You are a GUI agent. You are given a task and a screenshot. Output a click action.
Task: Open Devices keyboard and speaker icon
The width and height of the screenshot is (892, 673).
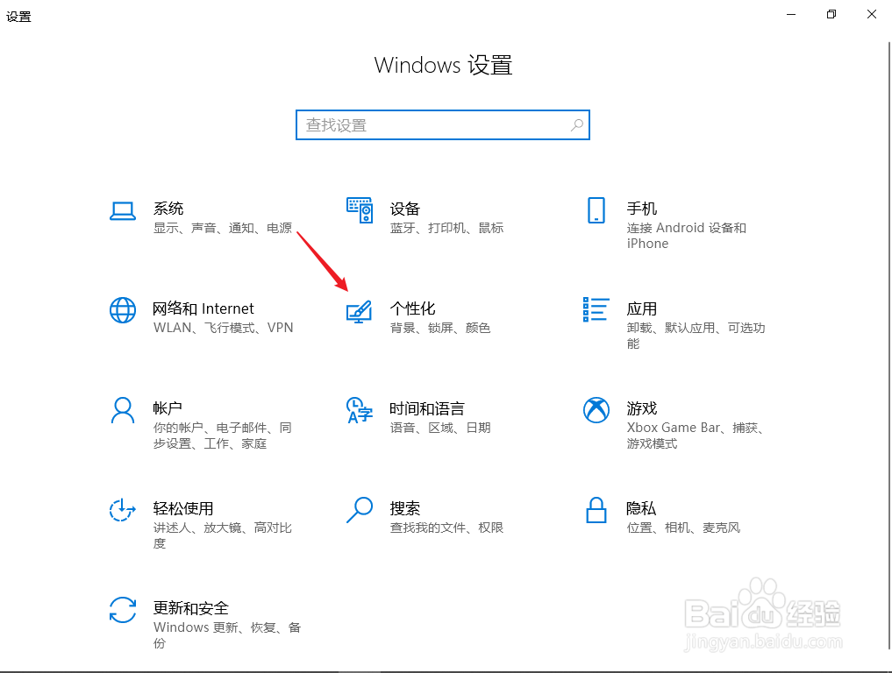tap(360, 210)
